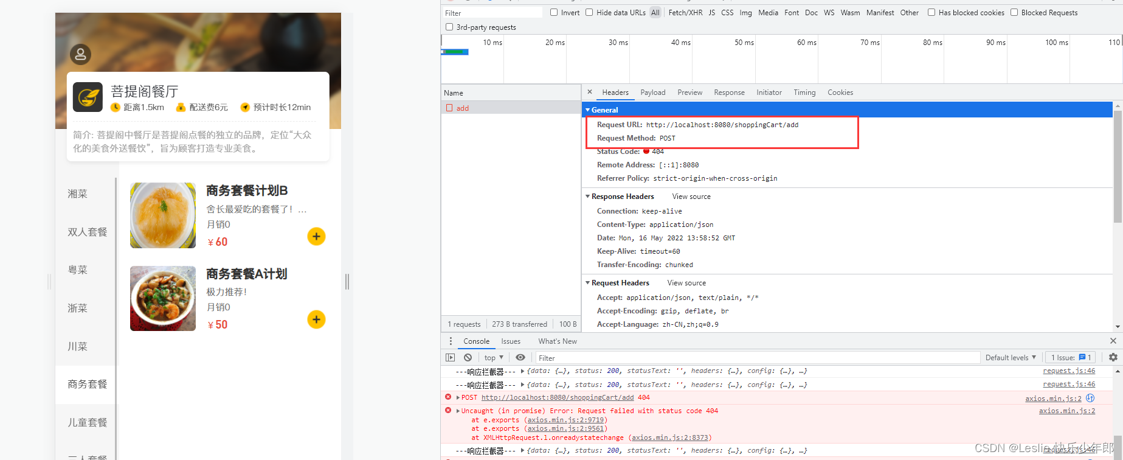
Task: Expand the POST 404 error entry
Action: click(458, 397)
